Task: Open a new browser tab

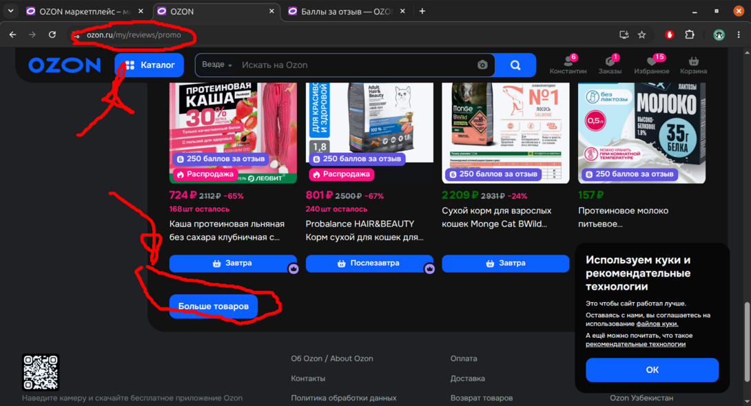Action: coord(422,11)
